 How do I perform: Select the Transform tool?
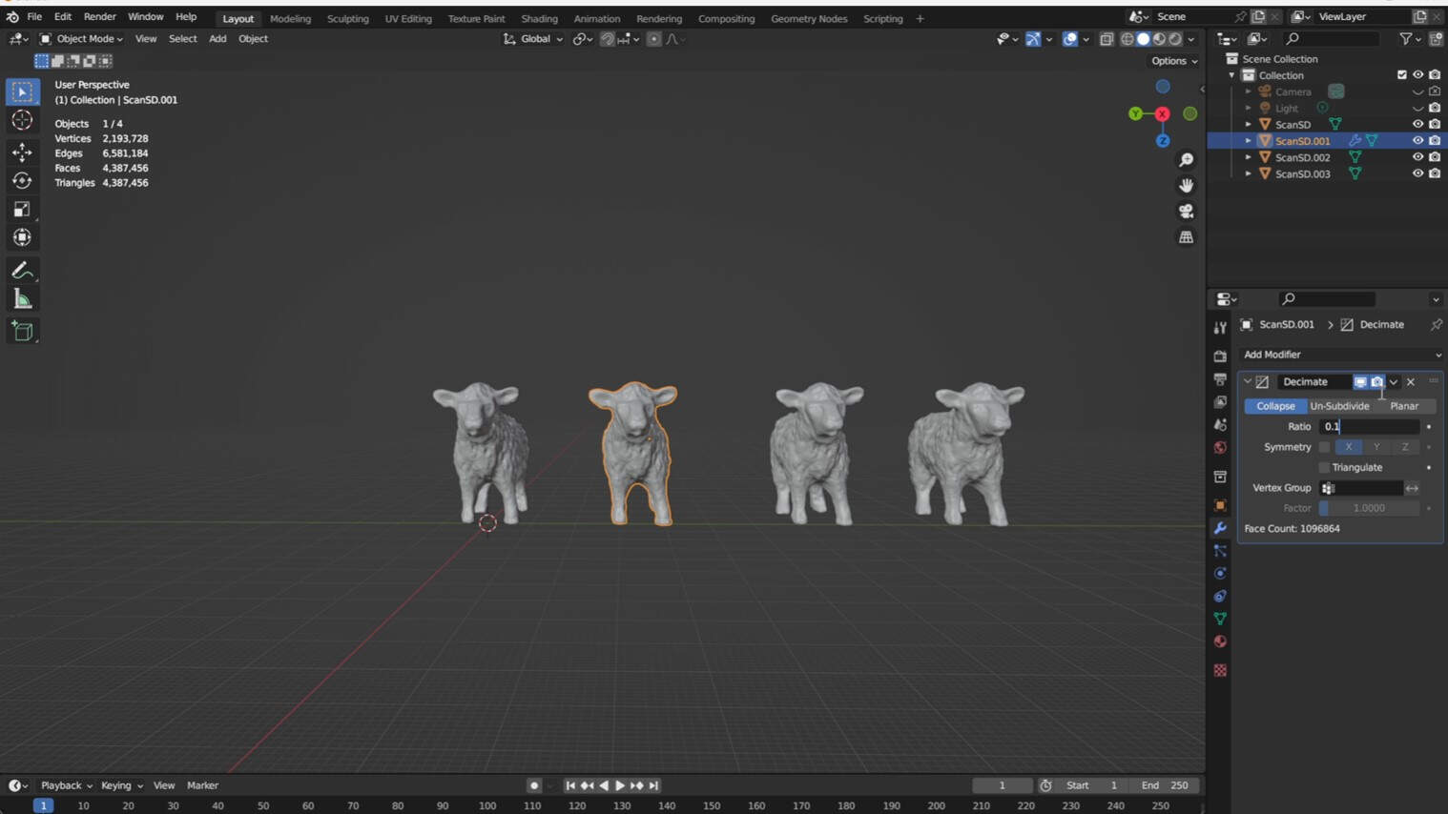tap(22, 237)
